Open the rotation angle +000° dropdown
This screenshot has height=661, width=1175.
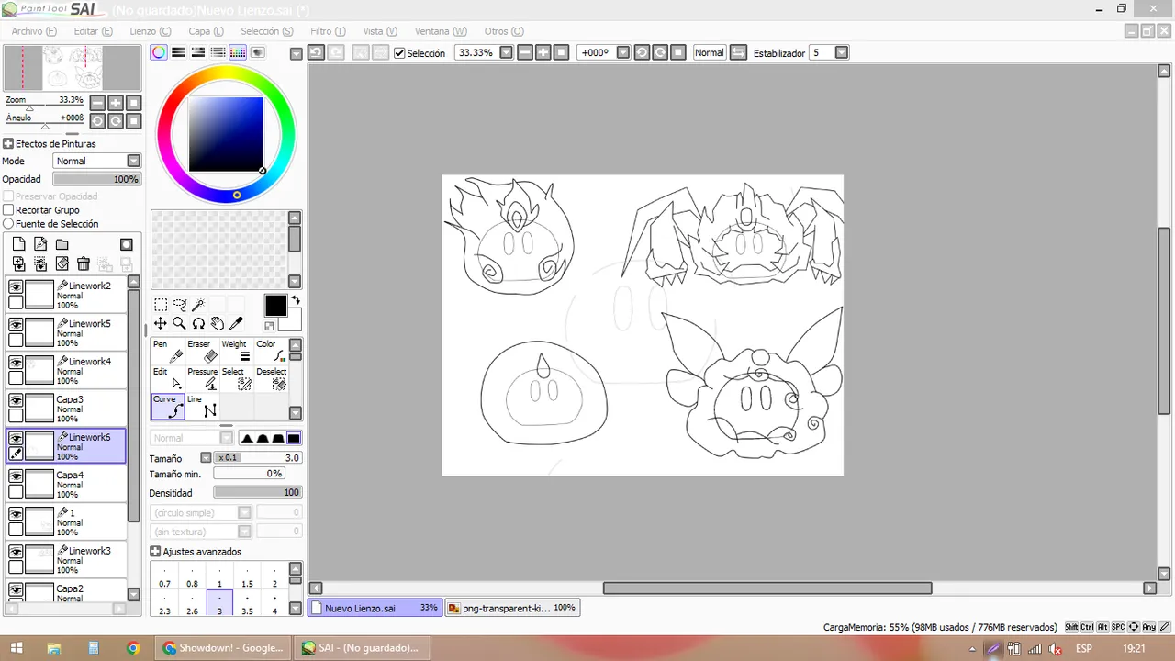coord(623,52)
